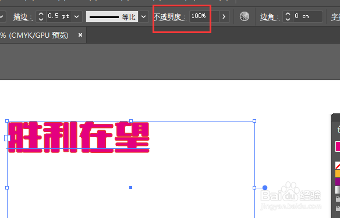Edit the 100% opacity value field

[x=204, y=16]
